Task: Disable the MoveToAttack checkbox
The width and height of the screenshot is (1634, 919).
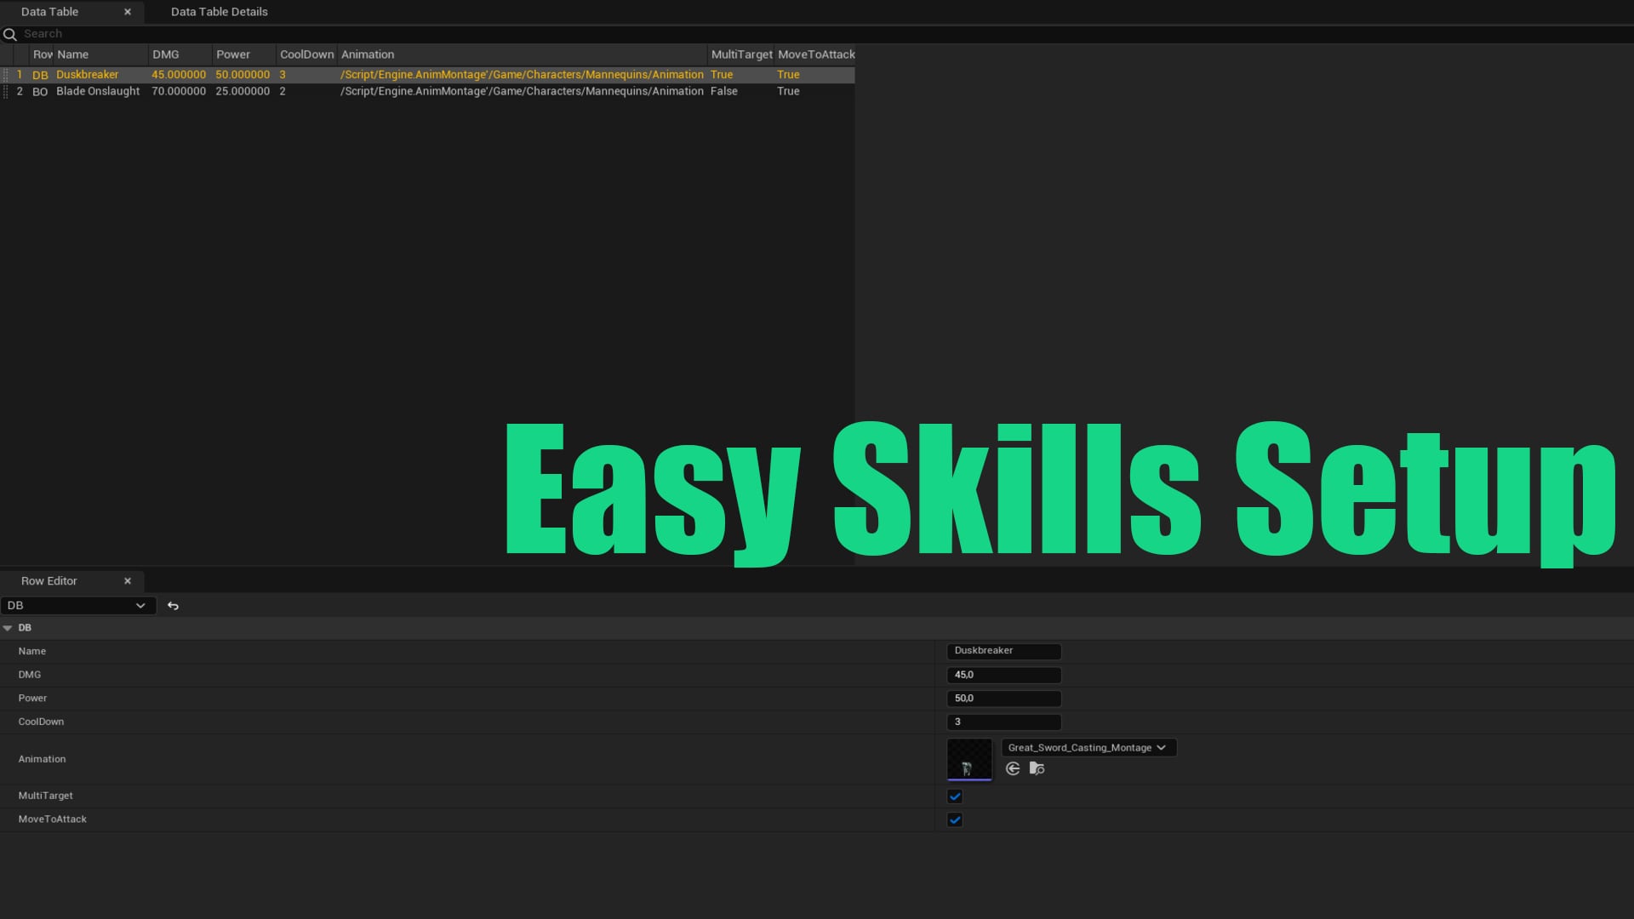Action: click(x=955, y=819)
